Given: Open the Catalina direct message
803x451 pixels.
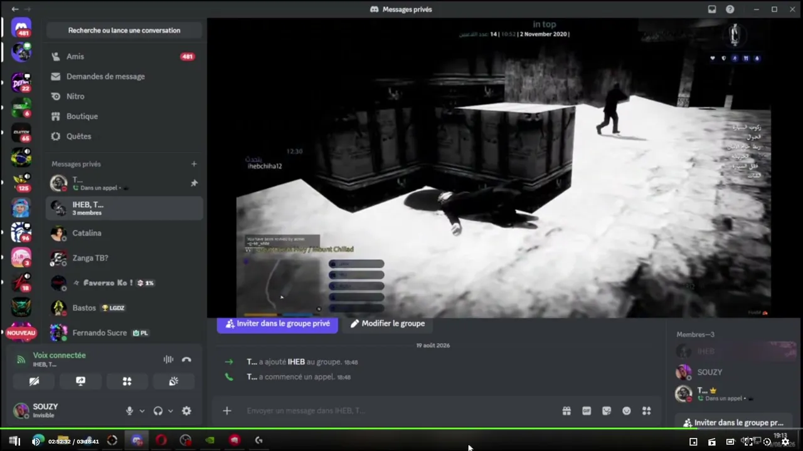Looking at the screenshot, I should [124, 233].
